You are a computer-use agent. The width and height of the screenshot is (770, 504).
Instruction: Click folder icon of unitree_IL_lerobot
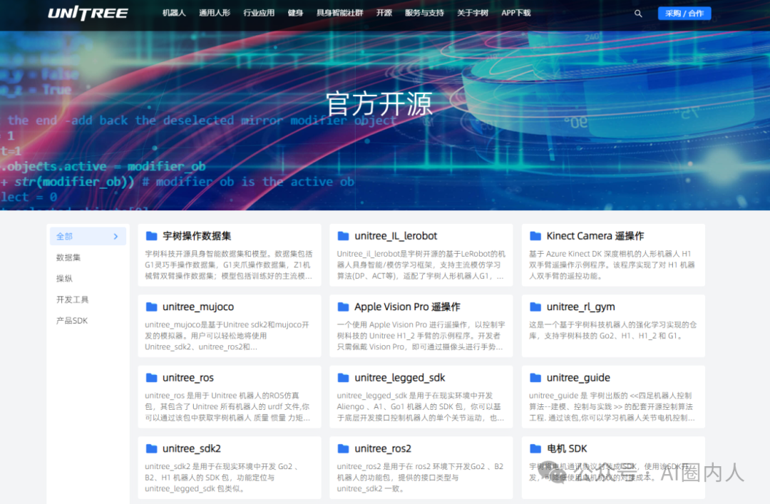point(343,236)
